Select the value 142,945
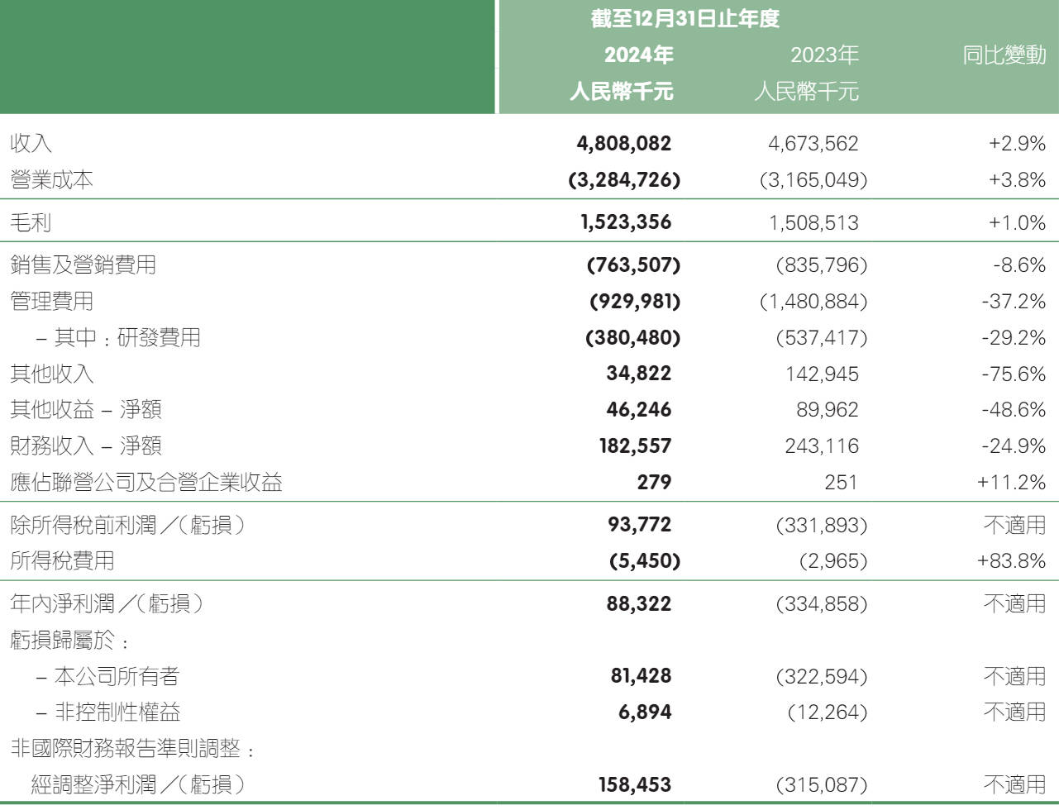Viewport: 1059px width, 810px height. (x=822, y=374)
